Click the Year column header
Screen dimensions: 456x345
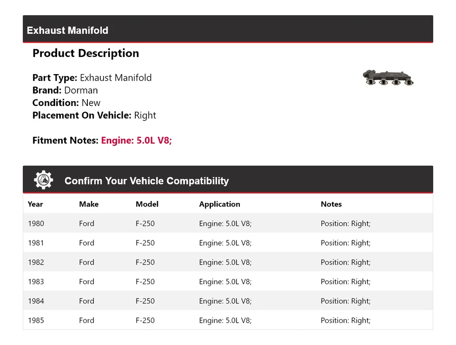tap(35, 204)
